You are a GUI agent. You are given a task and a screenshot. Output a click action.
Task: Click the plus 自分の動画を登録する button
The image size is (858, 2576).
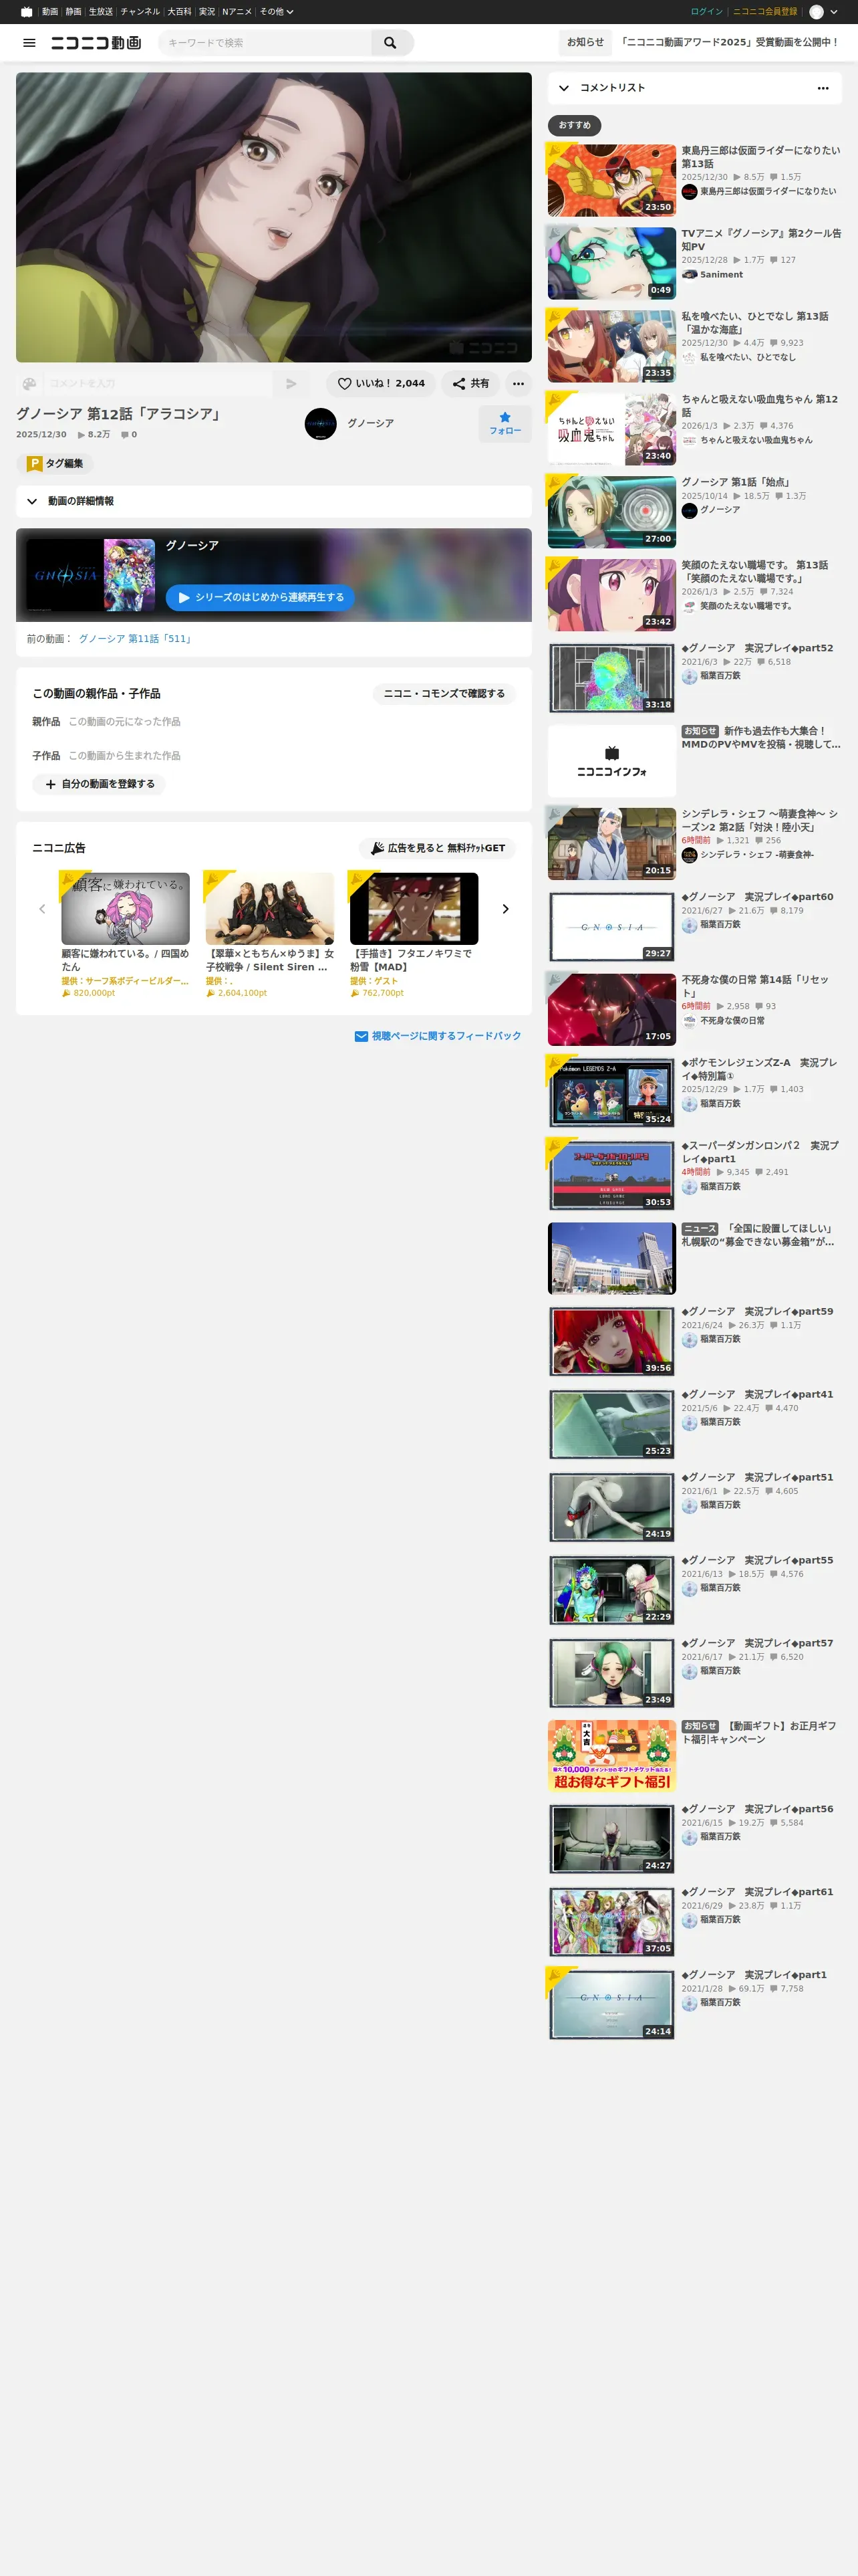(x=99, y=784)
